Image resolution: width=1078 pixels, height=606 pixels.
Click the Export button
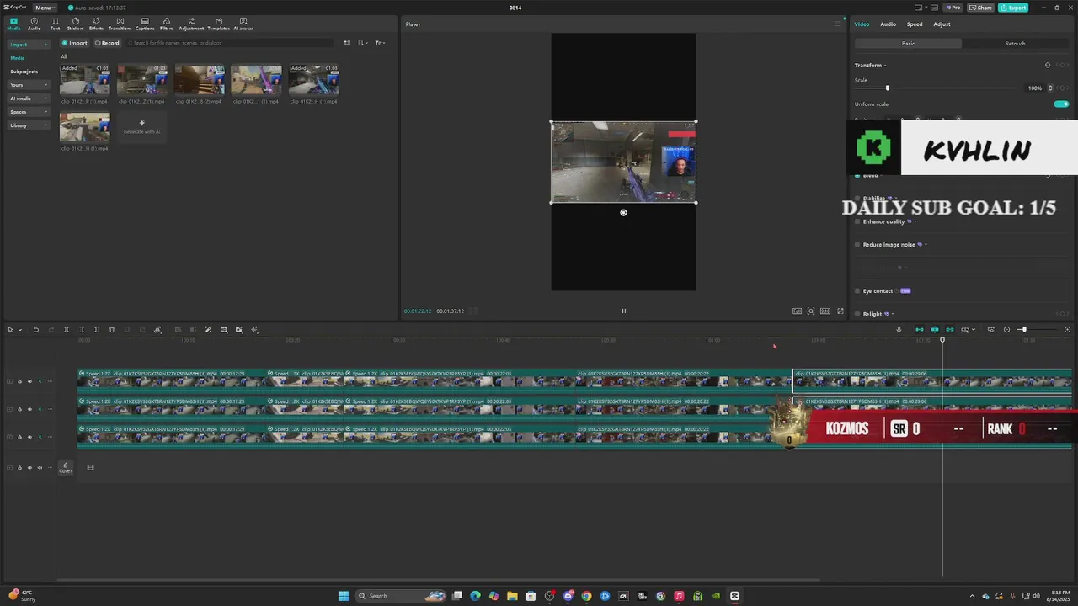tap(1013, 8)
